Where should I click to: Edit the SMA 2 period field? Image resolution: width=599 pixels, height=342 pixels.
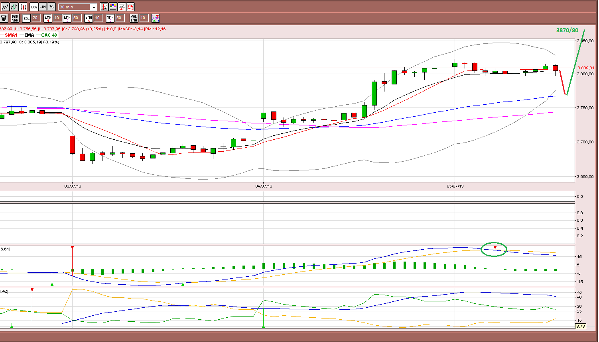pyautogui.click(x=119, y=18)
